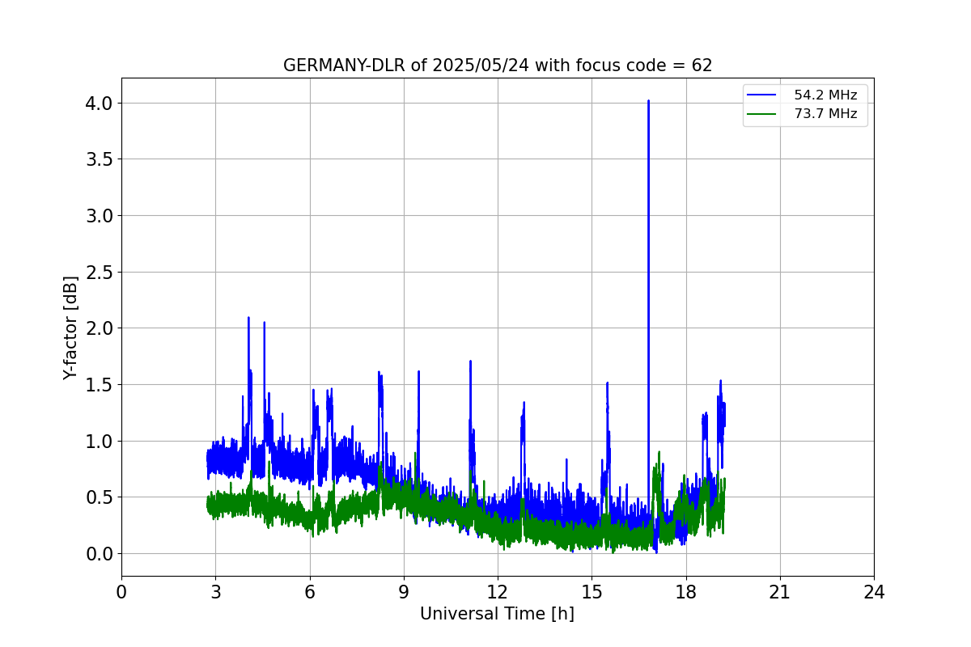Viewport: 971px width, 647px height.
Task: Click the 54.2 MHz legend label
Action: click(825, 95)
